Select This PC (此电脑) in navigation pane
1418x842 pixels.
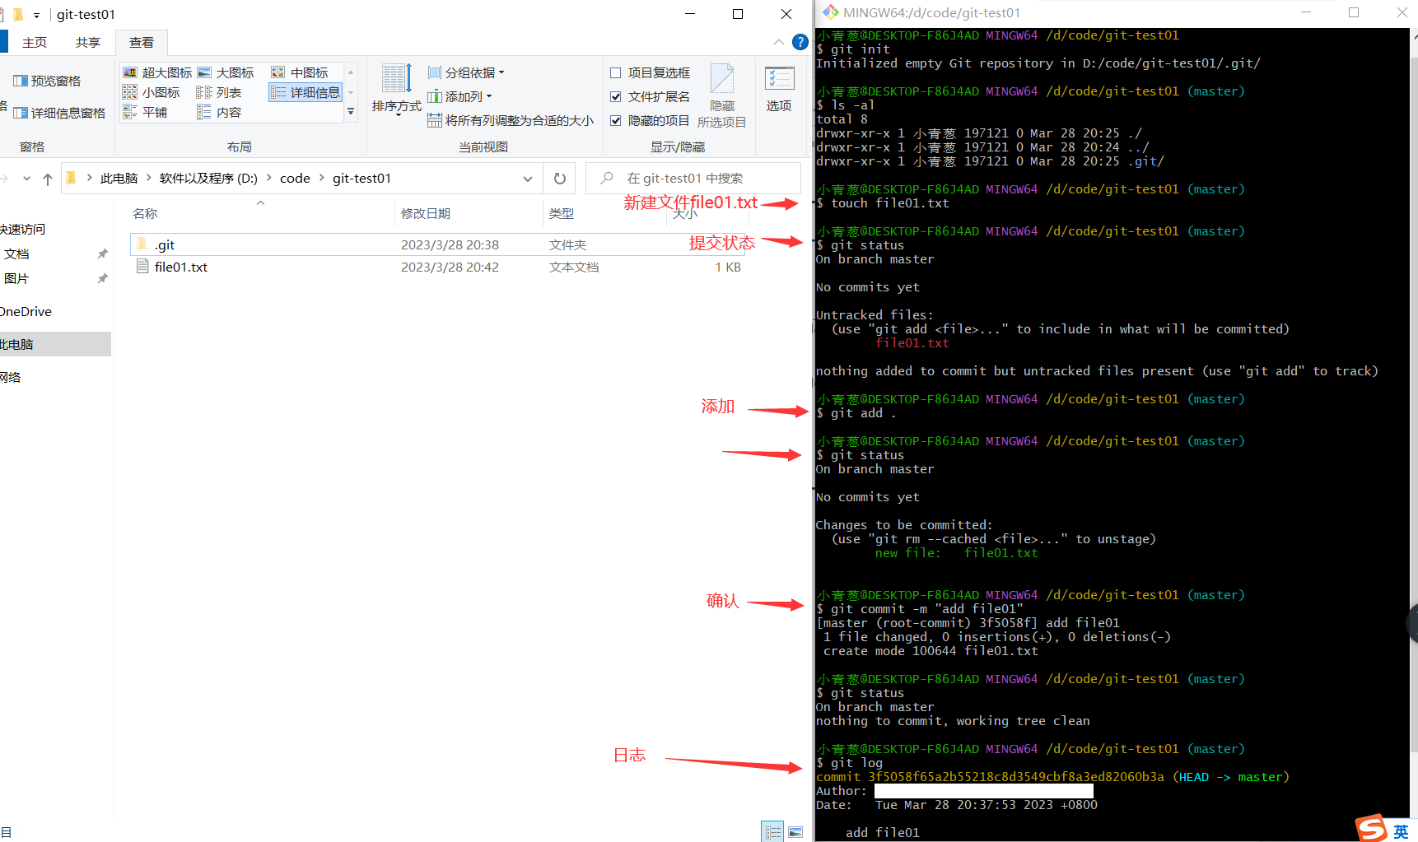54,344
